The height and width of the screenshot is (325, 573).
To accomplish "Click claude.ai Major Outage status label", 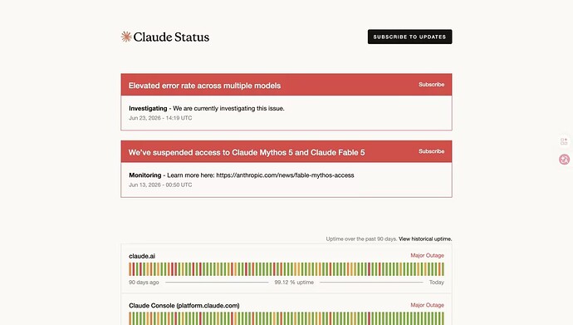I will click(427, 255).
